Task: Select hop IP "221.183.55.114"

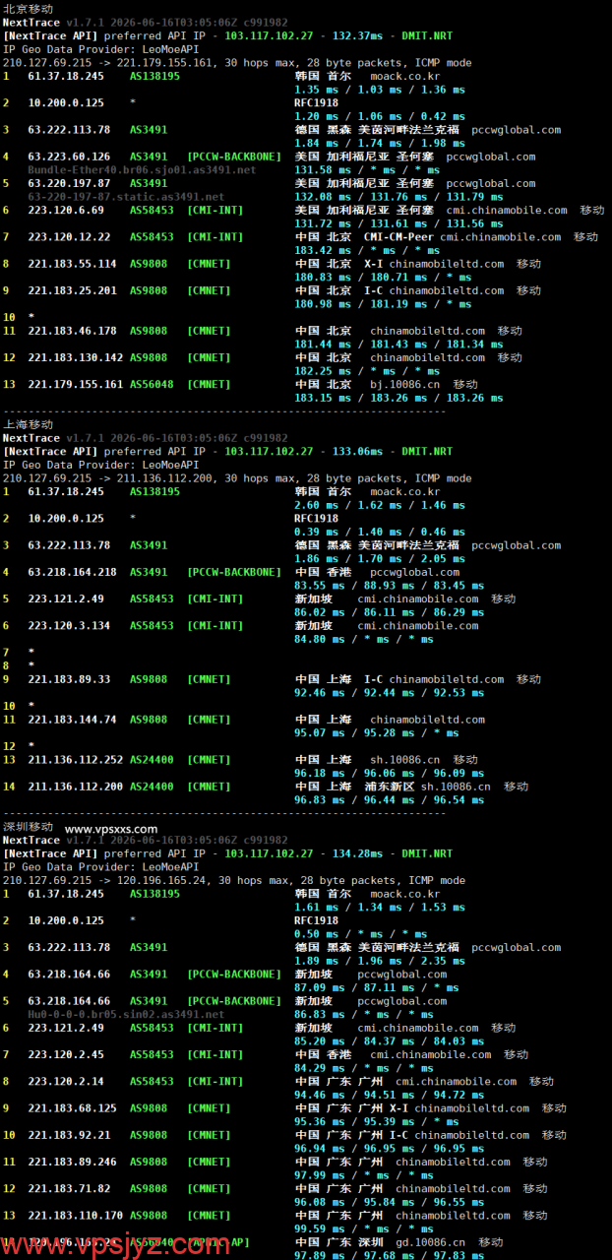Action: [72, 264]
